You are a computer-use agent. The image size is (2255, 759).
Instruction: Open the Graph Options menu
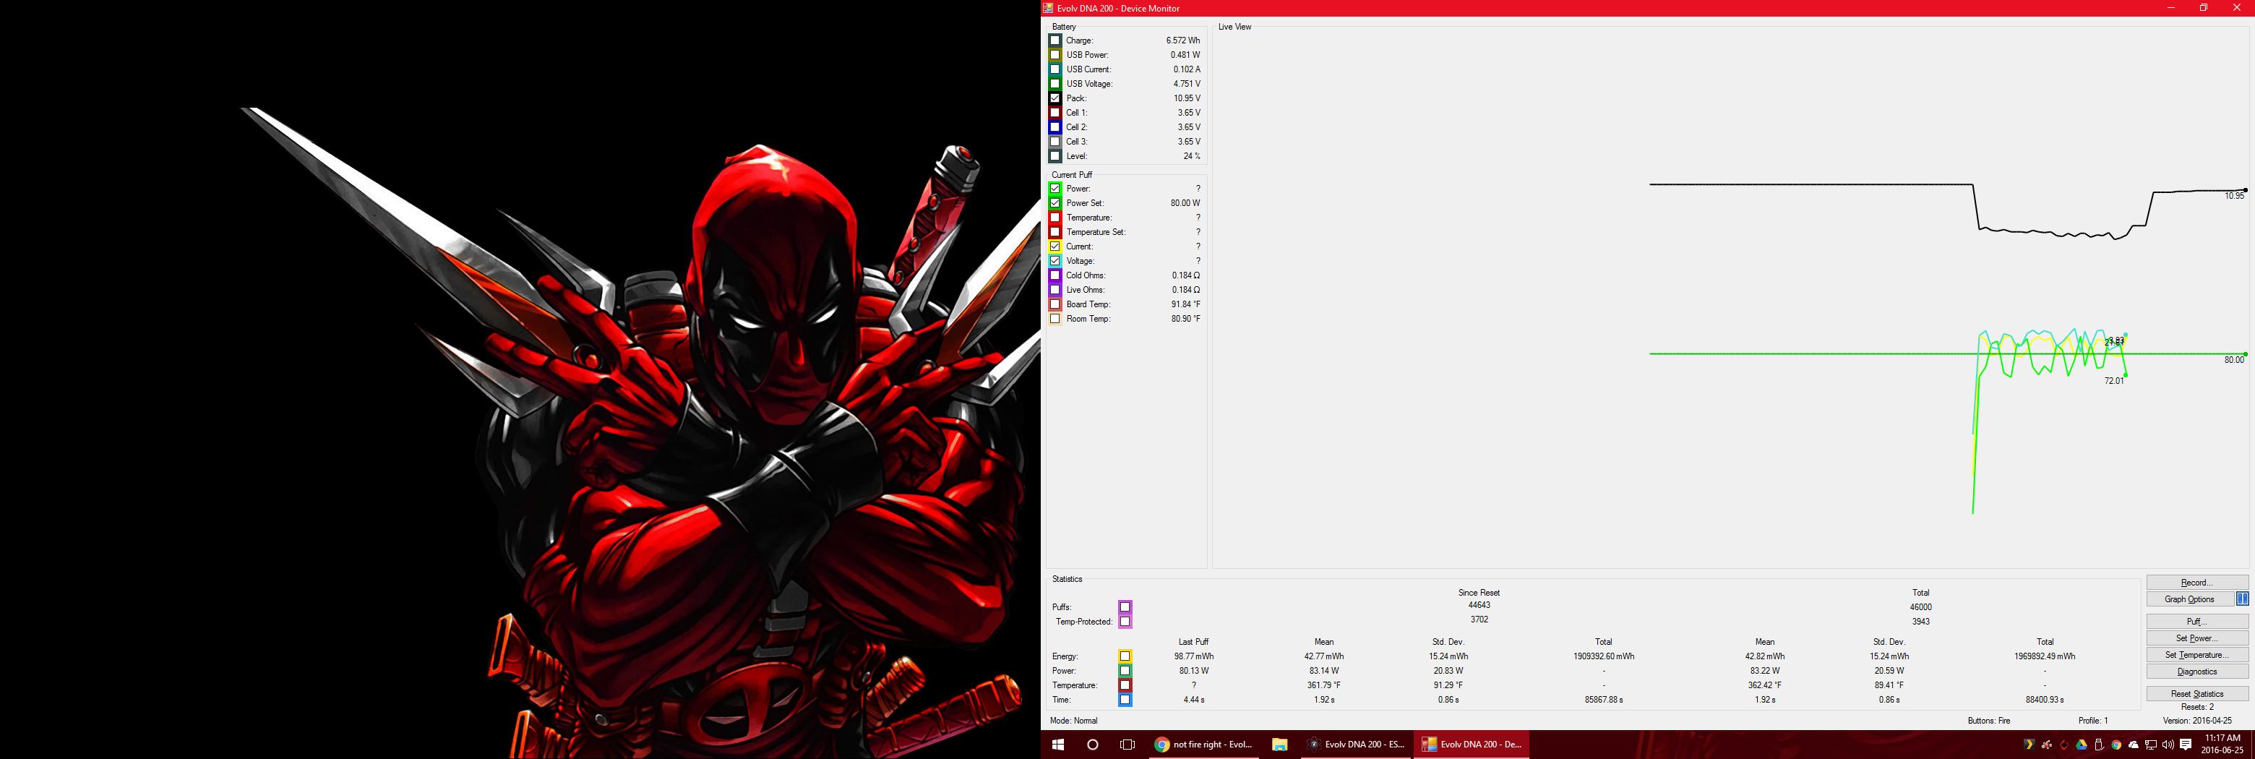(2189, 599)
